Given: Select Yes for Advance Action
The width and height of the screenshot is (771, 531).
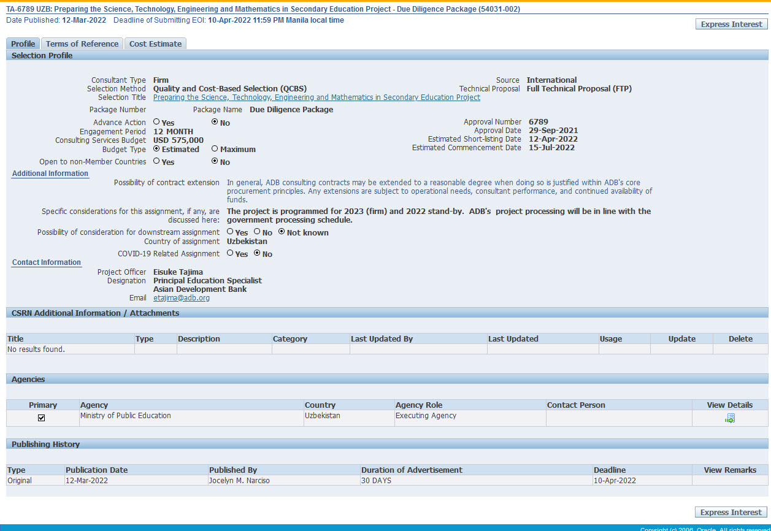Looking at the screenshot, I should pos(156,122).
